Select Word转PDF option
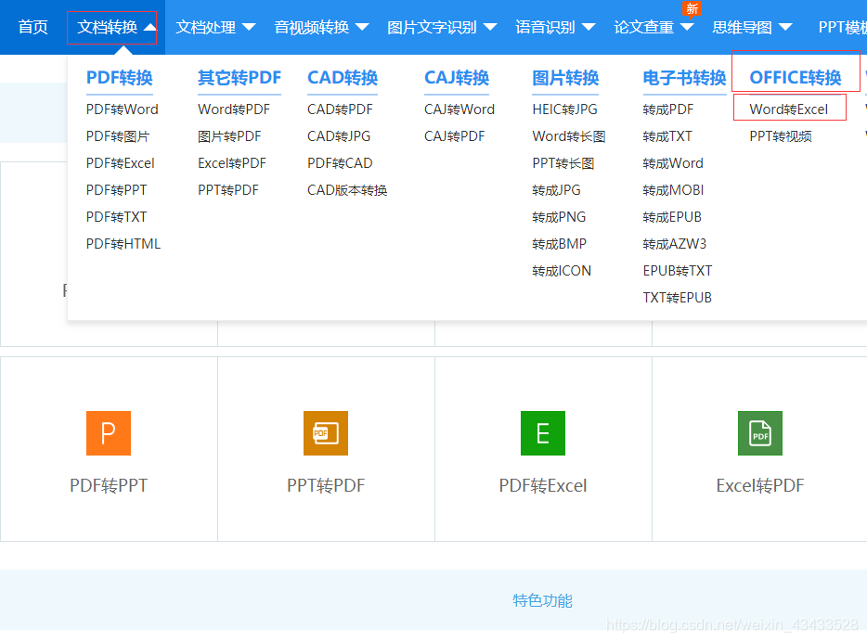The height and width of the screenshot is (642, 867). coord(234,109)
